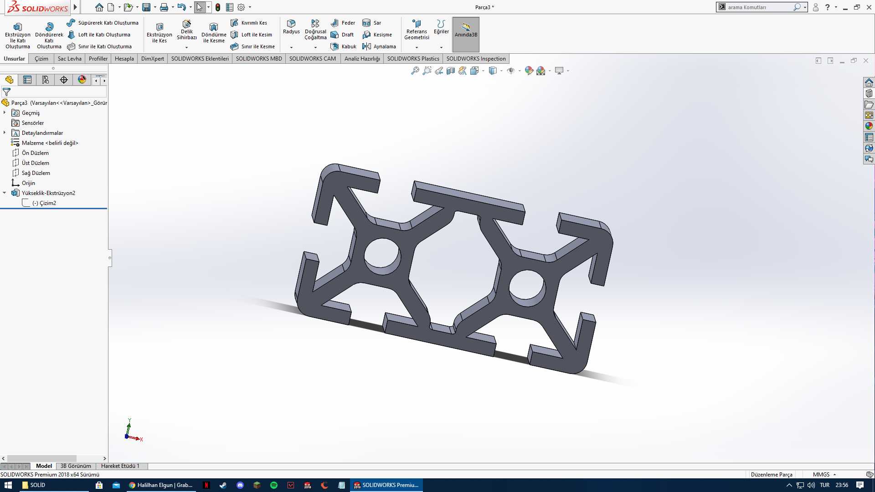Image resolution: width=875 pixels, height=492 pixels.
Task: Open Referans Geometrisi dropdown arrow
Action: (417, 47)
